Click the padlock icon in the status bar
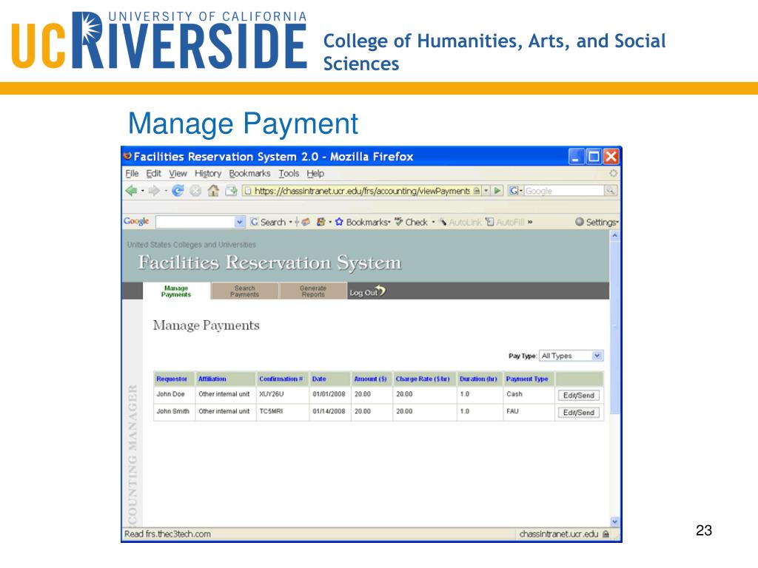758x568 pixels. pos(606,534)
